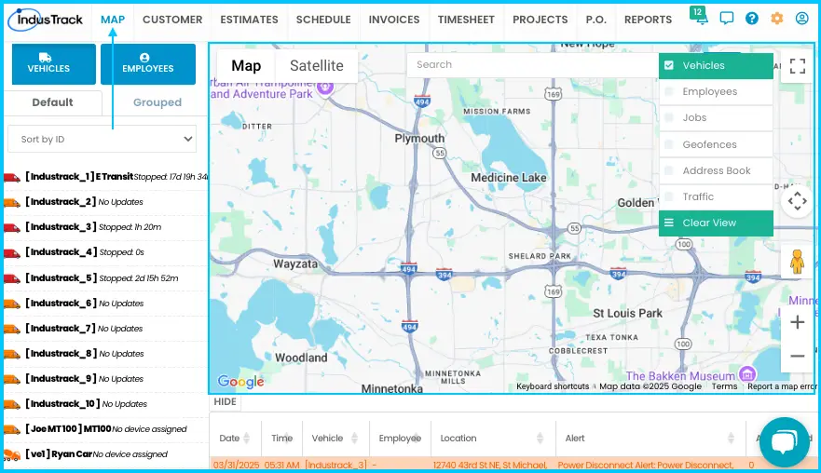The image size is (821, 473).
Task: Open the SCHEDULE menu item
Action: [323, 20]
